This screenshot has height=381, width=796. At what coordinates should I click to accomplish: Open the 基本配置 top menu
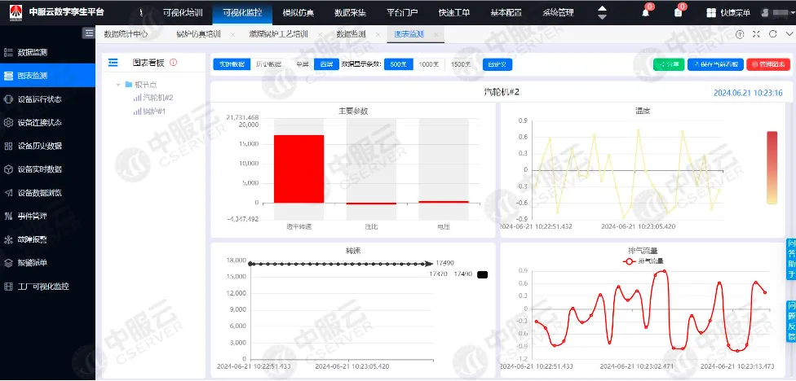pyautogui.click(x=506, y=13)
